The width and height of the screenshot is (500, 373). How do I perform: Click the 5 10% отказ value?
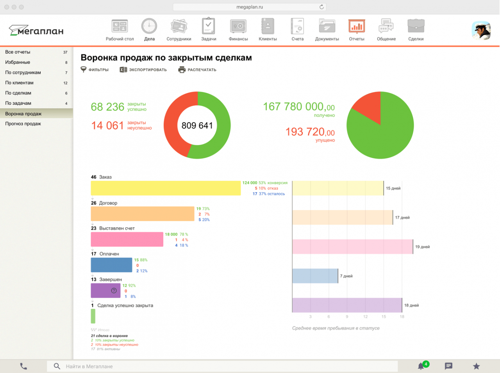click(266, 188)
